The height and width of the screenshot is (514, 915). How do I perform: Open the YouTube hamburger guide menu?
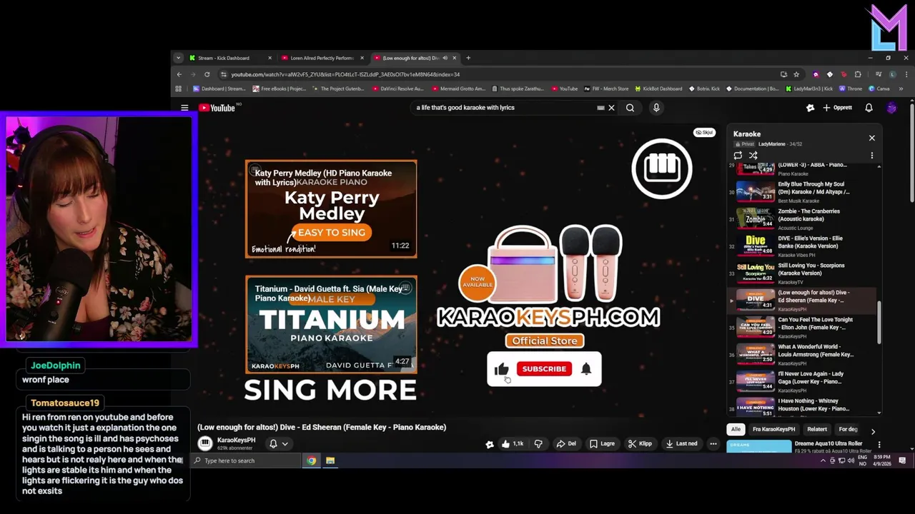184,108
